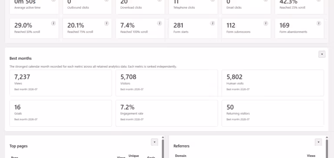The height and width of the screenshot is (158, 334).
Task: Select the 7,237 Views best month card
Action: point(60,83)
